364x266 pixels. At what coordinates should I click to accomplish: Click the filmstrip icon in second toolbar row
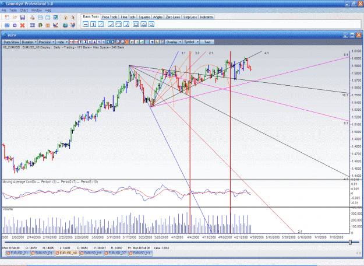click(x=33, y=25)
